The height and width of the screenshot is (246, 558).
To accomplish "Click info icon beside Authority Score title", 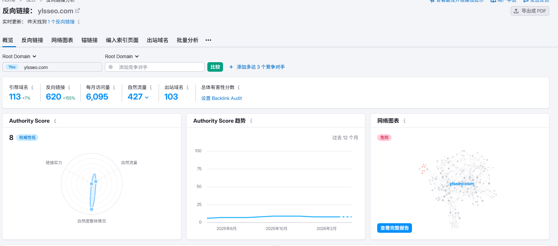I will (55, 121).
